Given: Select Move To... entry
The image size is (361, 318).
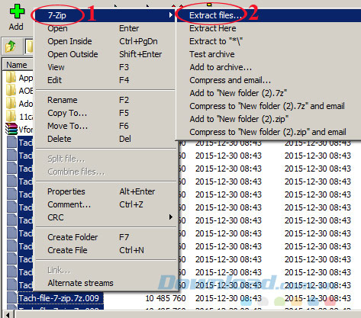Looking at the screenshot, I should click(x=105, y=126).
